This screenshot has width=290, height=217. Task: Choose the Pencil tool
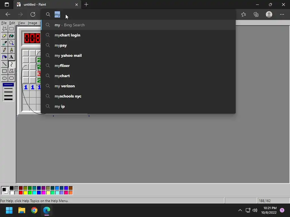click(x=5, y=50)
